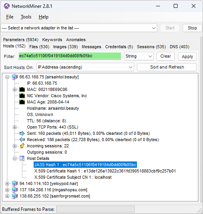Click the magnifier icon beside Host Details
The width and height of the screenshot is (203, 214).
click(x=22, y=158)
